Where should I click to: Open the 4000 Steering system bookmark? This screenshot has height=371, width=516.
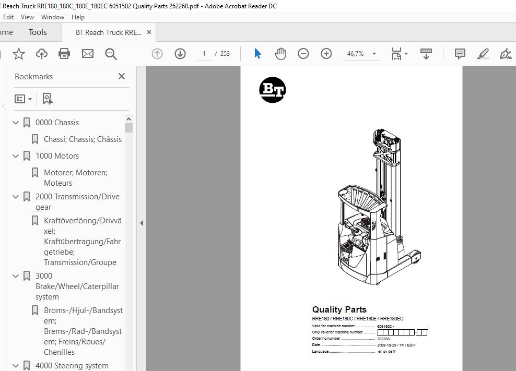tap(72, 365)
